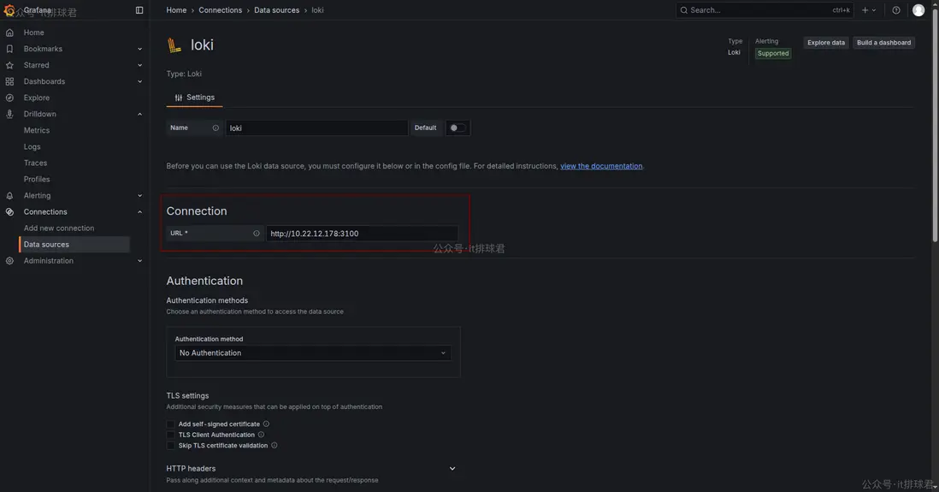The image size is (939, 492).
Task: Open the user profile avatar
Action: coord(918,10)
